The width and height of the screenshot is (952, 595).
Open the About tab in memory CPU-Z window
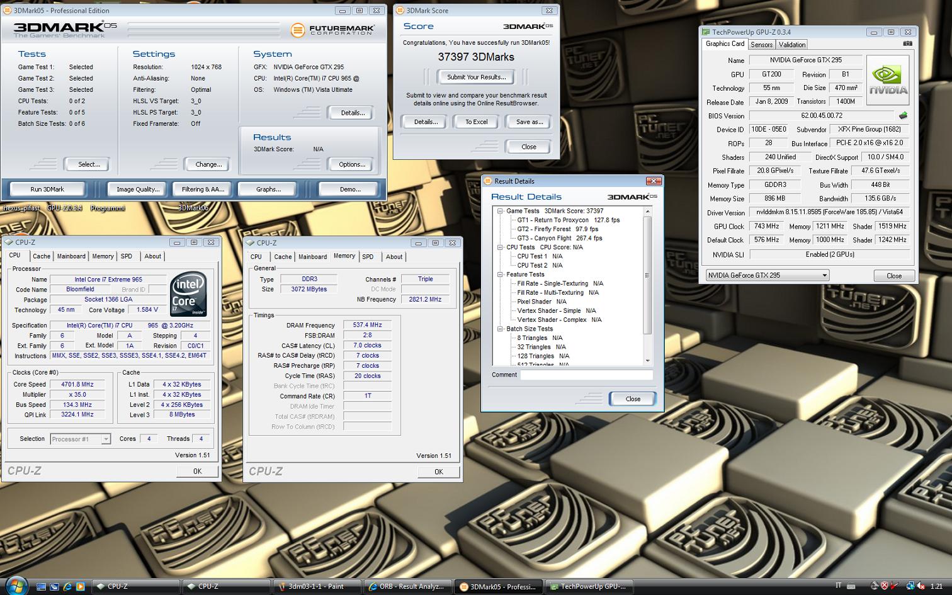click(394, 257)
